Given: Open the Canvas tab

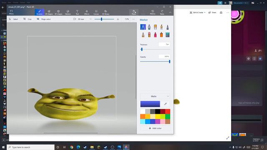Looking at the screenshot, I should tap(96, 12).
